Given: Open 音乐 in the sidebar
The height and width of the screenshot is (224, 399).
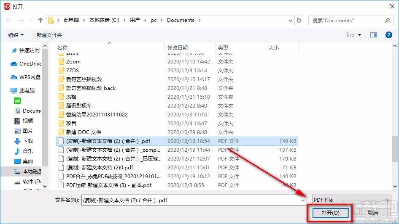Looking at the screenshot, I should coord(24,151).
